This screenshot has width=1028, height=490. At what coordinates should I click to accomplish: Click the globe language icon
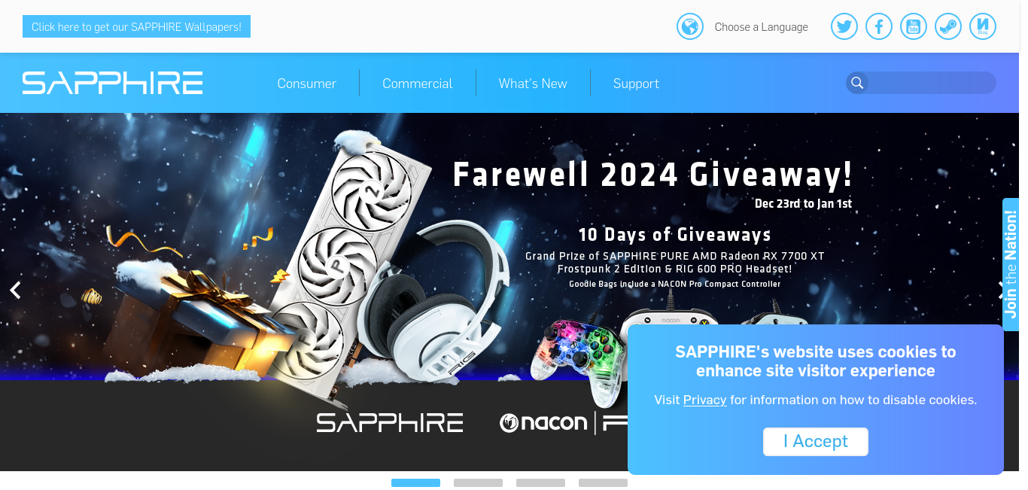pyautogui.click(x=690, y=27)
